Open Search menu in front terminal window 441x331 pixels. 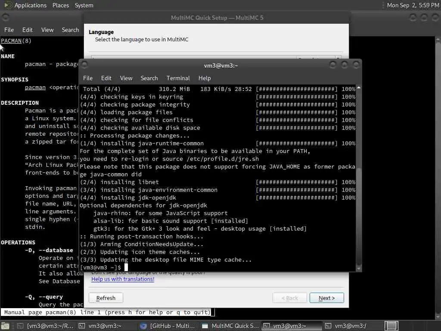[x=149, y=78]
